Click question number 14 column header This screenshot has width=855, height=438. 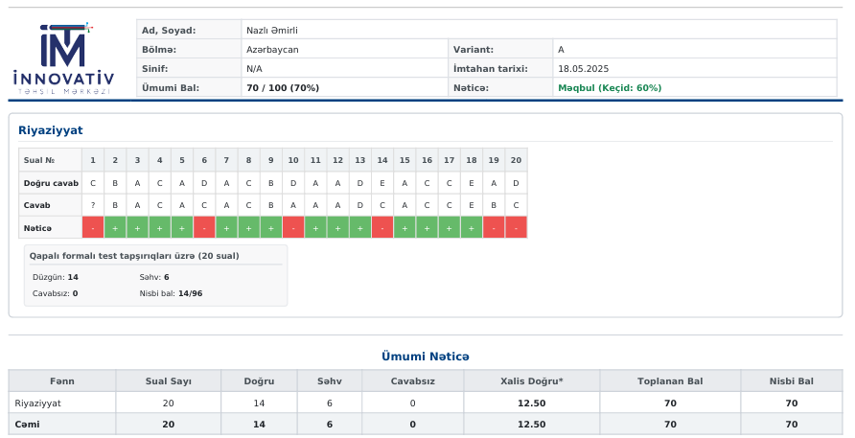(x=382, y=160)
